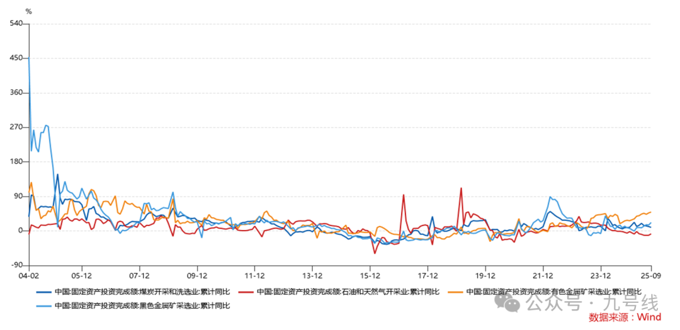Click the -90 y-axis value label
The image size is (680, 330).
pos(16,265)
